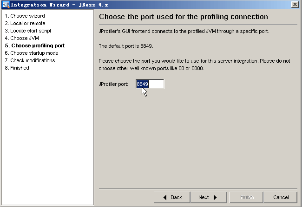Viewport: 302px width, 207px height.
Task: Select step 8 Finished
Action: coord(17,68)
